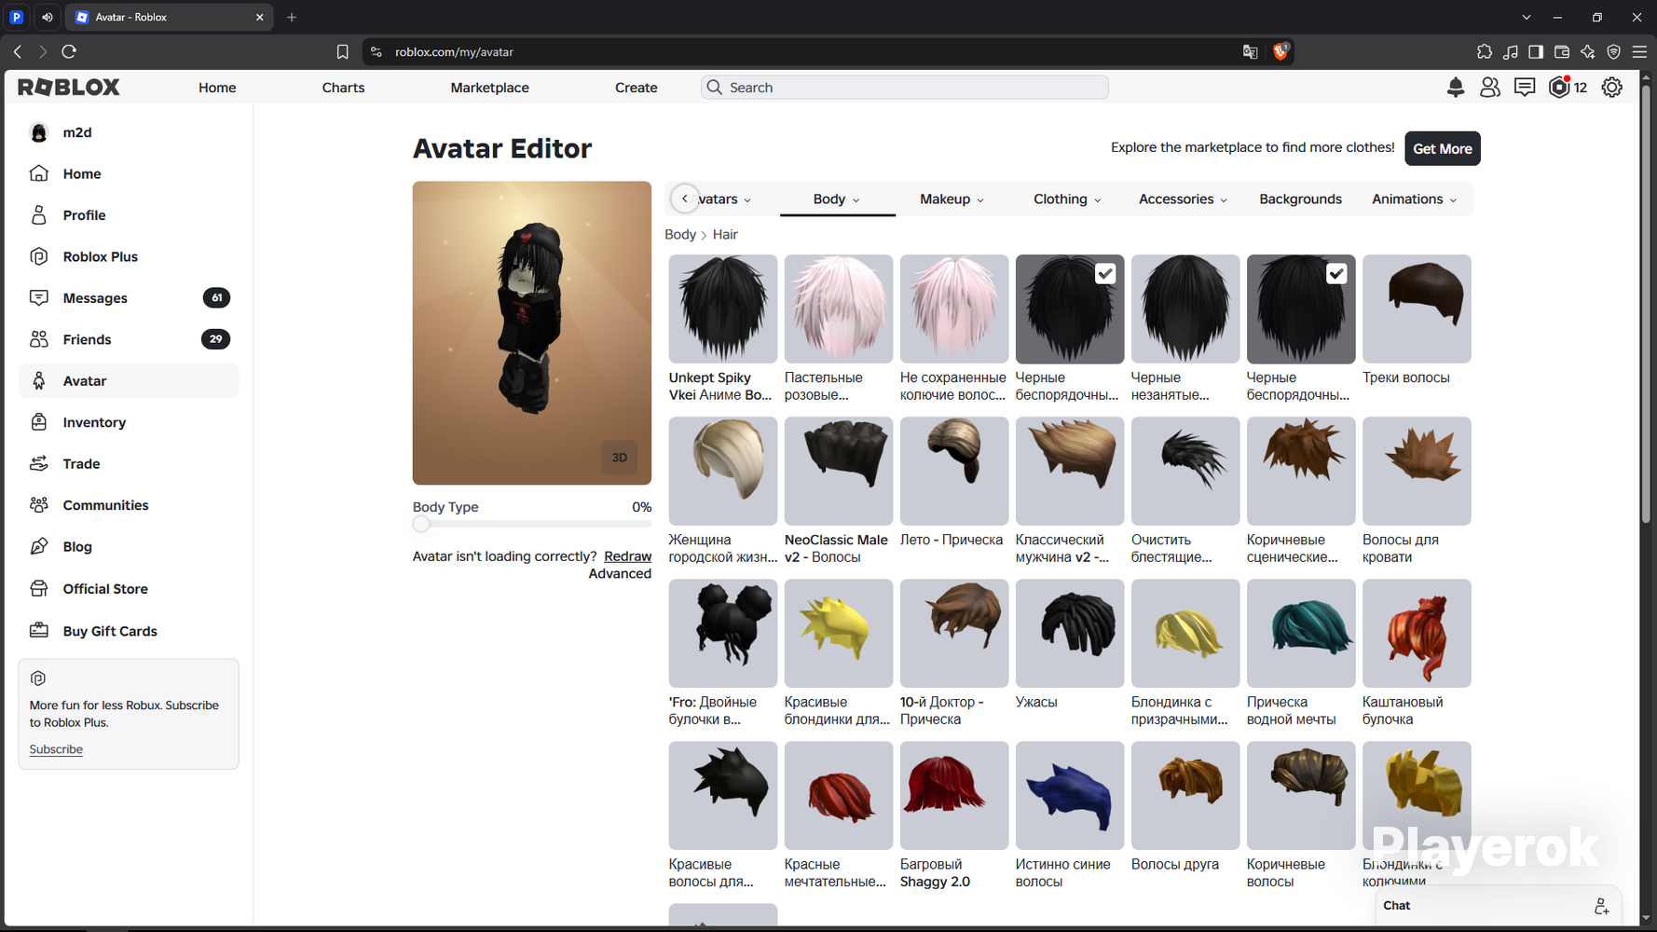Open the Roblox logo home link
The width and height of the screenshot is (1657, 932).
[x=69, y=88]
